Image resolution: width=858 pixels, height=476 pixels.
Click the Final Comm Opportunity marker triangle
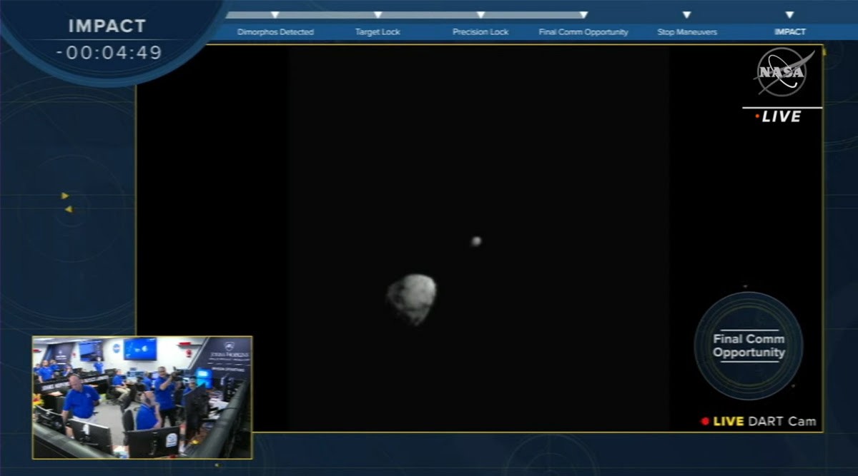[x=583, y=15]
